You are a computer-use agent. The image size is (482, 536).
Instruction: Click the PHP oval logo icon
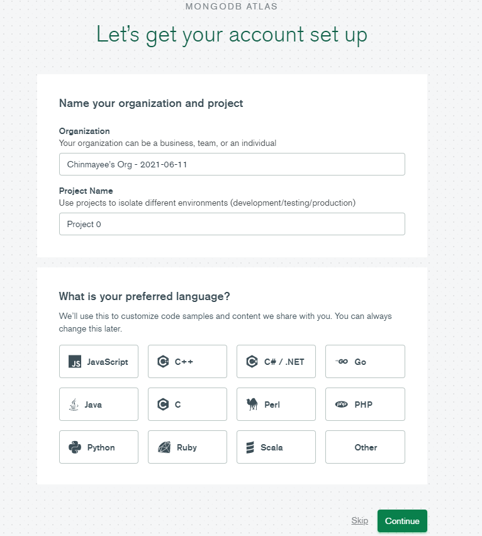(342, 405)
